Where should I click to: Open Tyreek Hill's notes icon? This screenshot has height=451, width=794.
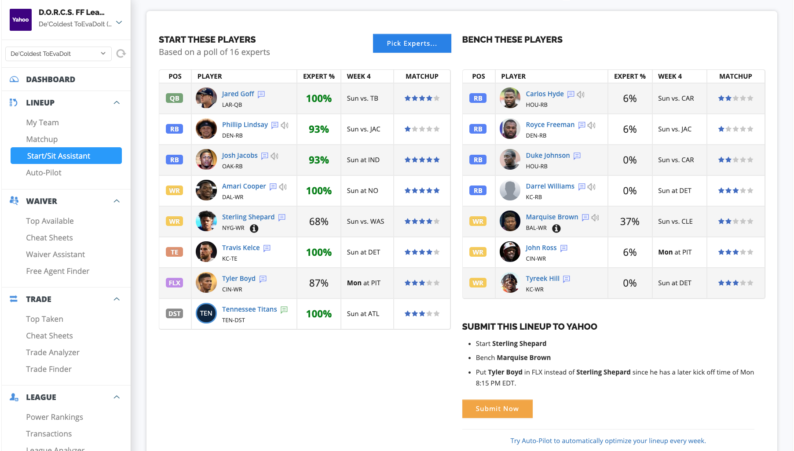[x=567, y=279]
